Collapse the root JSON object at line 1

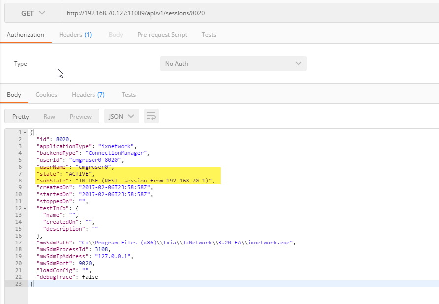coord(25,133)
